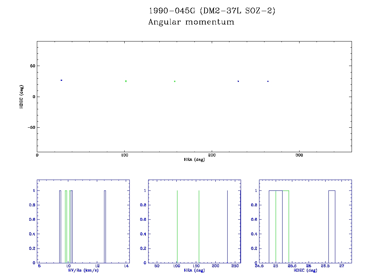The width and height of the screenshot is (370, 277).
Task: Click the blue line near 230 in HRA histogram
Action: 227,227
